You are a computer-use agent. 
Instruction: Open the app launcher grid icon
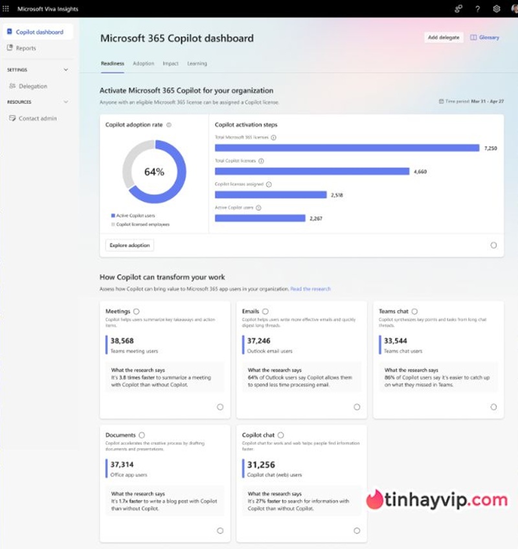[6, 8]
